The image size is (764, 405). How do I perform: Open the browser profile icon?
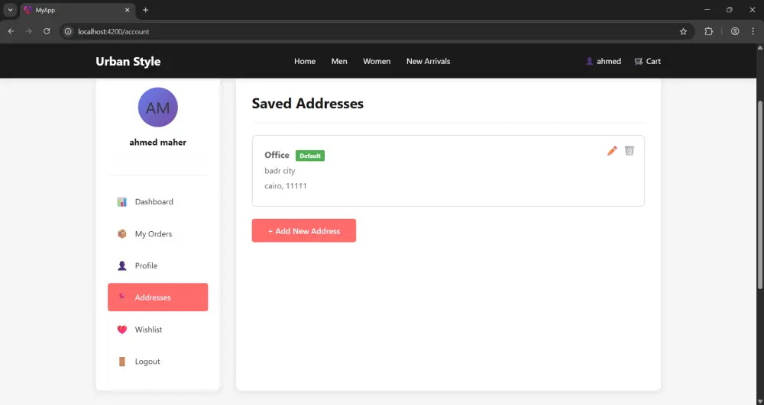tap(735, 31)
